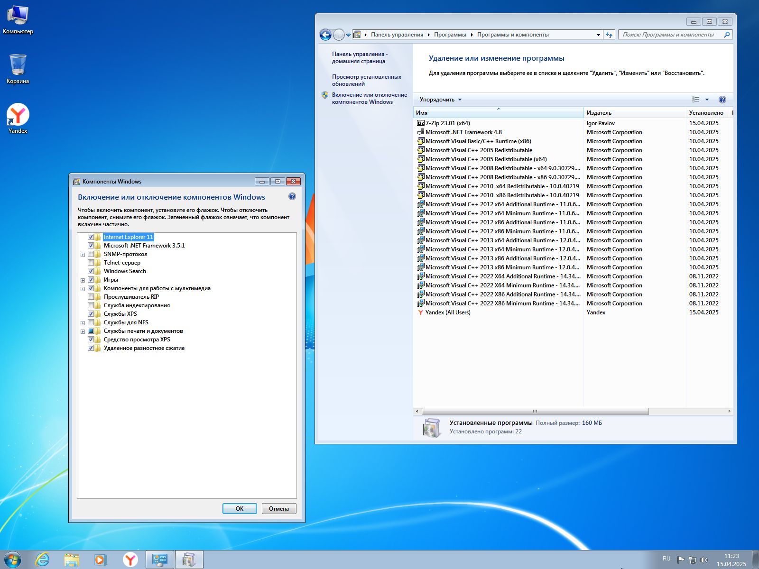
Task: Open Просмотр установленных обновлений link
Action: coord(366,80)
